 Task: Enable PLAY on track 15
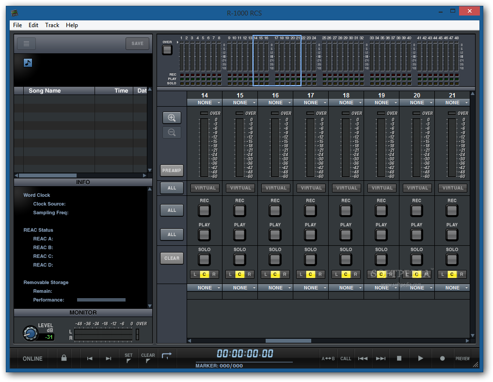(239, 235)
